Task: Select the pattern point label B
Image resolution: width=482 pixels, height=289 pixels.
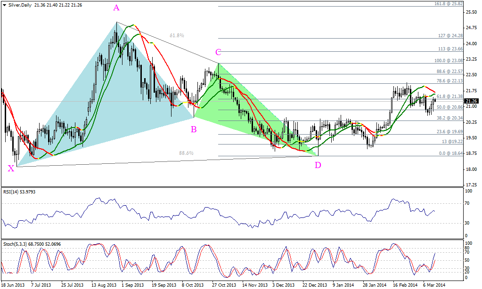Action: click(194, 129)
